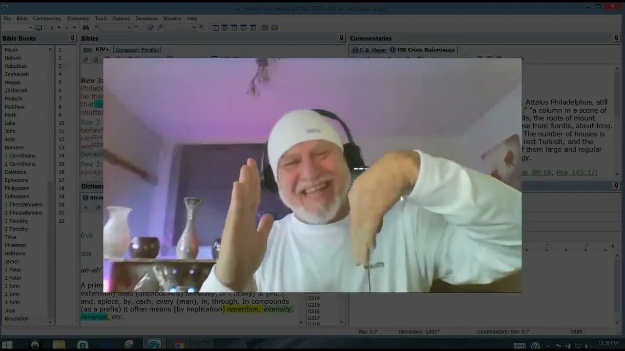Click the back navigation arrow in toolbar
This screenshot has width=625, height=351.
(x=51, y=28)
